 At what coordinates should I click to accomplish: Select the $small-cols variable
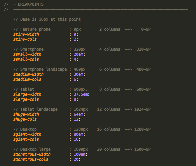(x=26, y=59)
